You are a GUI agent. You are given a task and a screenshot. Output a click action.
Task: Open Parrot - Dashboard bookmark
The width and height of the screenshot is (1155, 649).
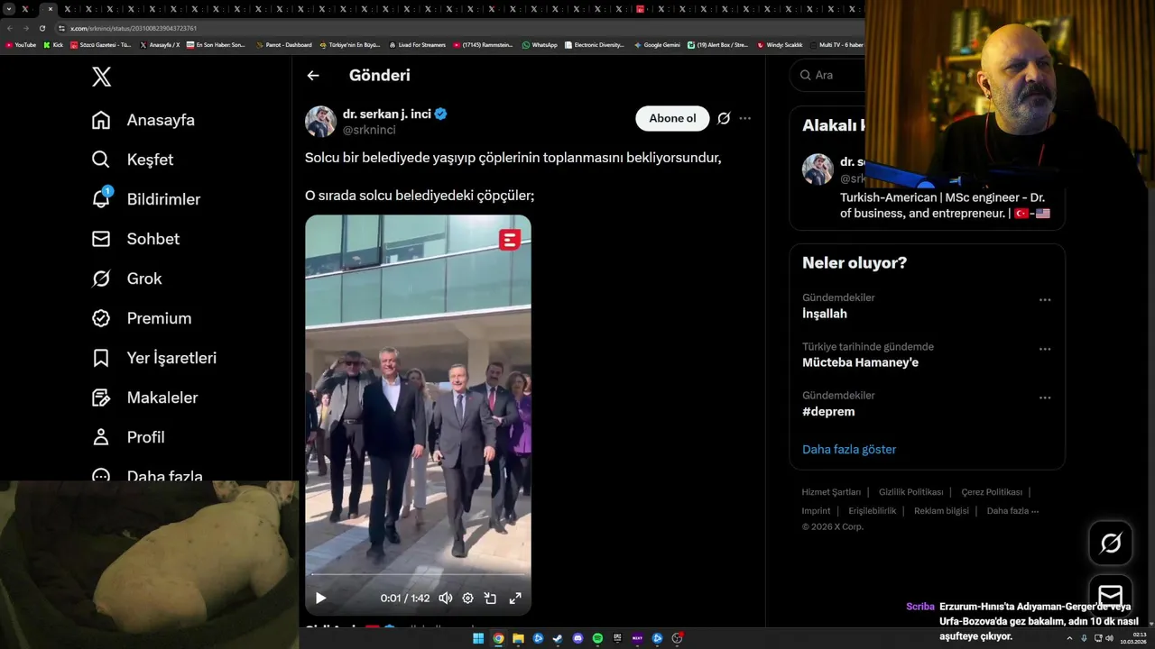pyautogui.click(x=284, y=44)
